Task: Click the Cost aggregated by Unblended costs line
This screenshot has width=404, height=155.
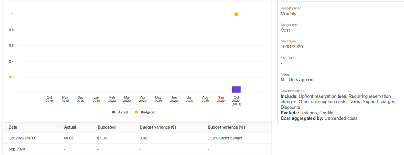Action: pos(319,118)
